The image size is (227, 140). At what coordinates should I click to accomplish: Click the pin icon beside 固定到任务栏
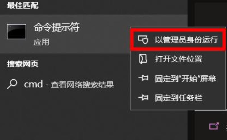[x=143, y=98]
